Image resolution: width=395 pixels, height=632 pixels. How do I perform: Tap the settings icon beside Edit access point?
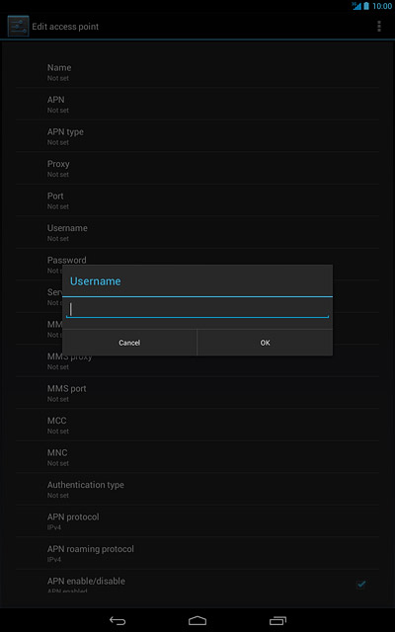pyautogui.click(x=18, y=27)
